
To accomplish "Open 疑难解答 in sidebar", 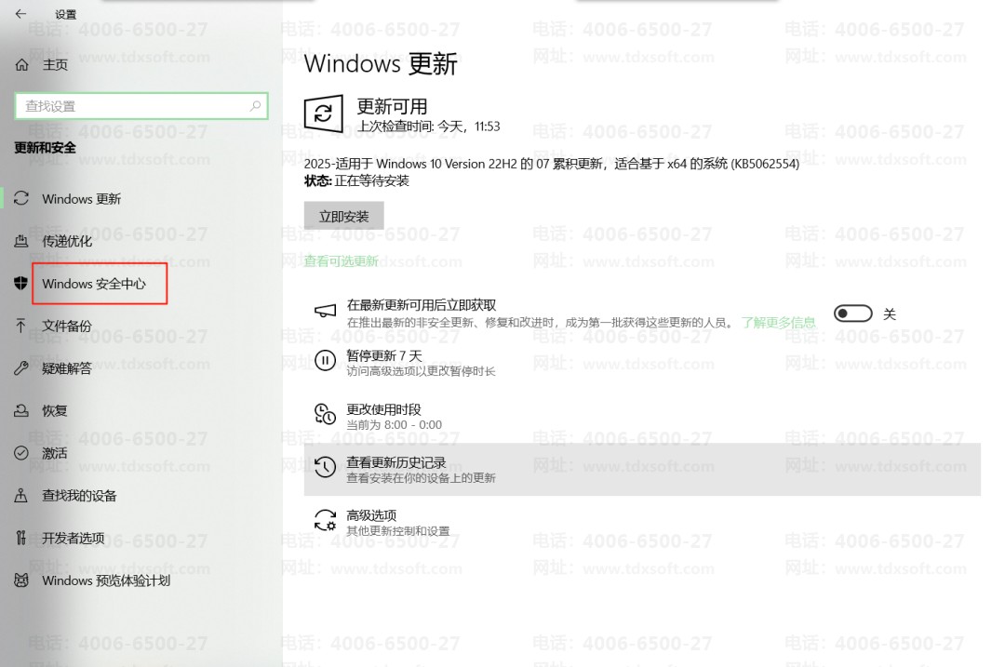I will tap(67, 368).
